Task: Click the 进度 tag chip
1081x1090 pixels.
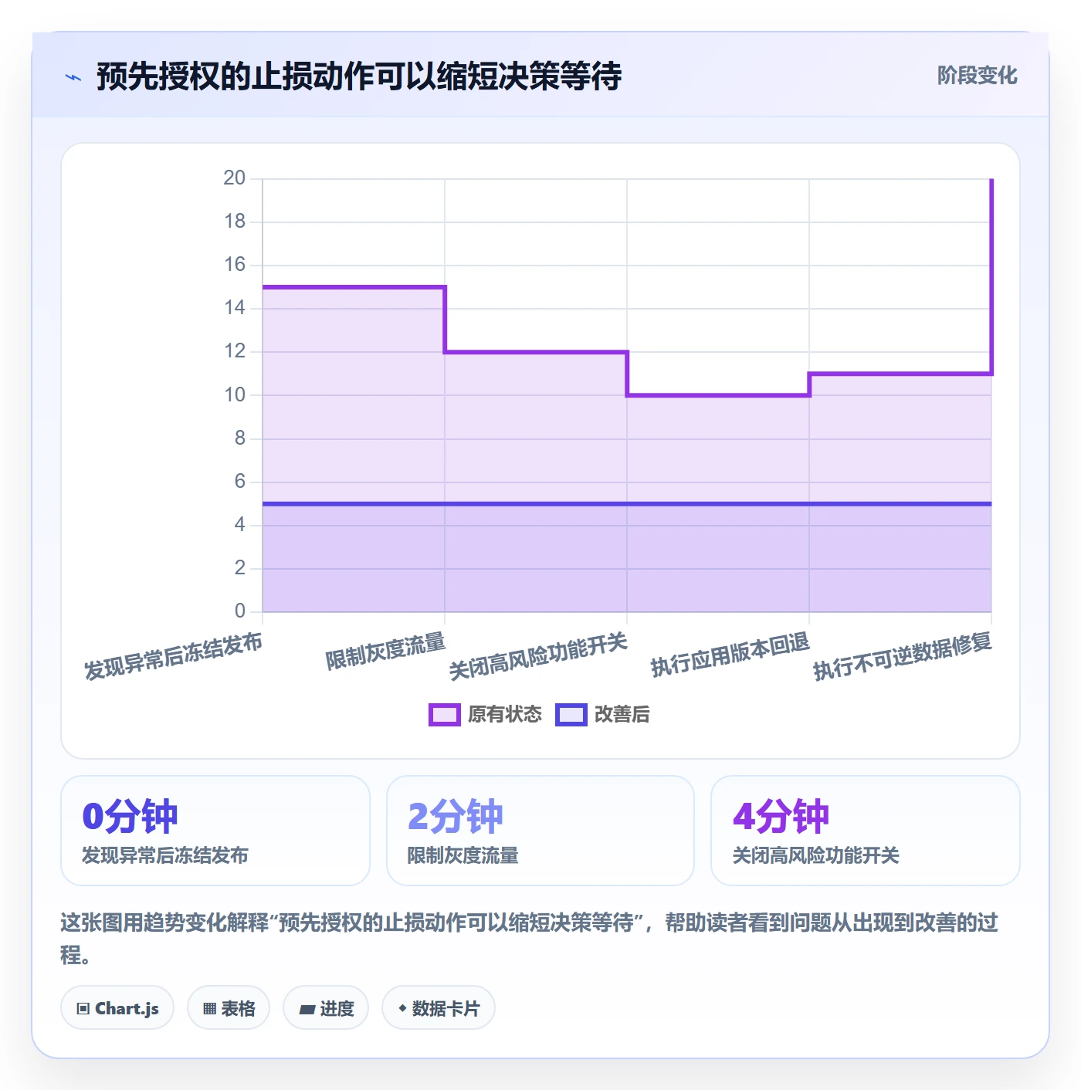Action: coord(326,1008)
